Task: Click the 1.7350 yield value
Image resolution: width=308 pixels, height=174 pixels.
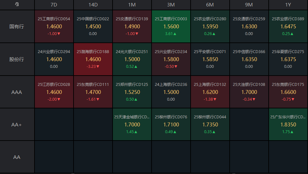Action: (210, 124)
